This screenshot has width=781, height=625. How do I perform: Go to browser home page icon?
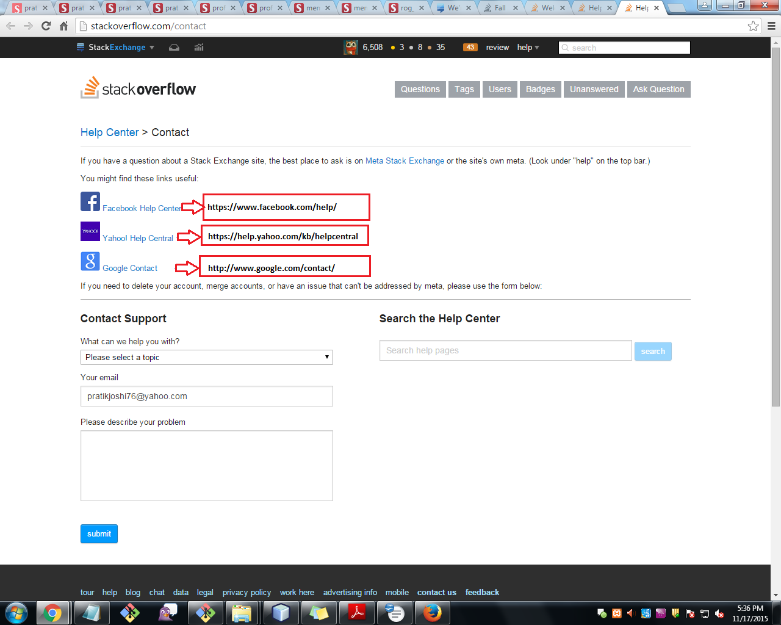63,26
